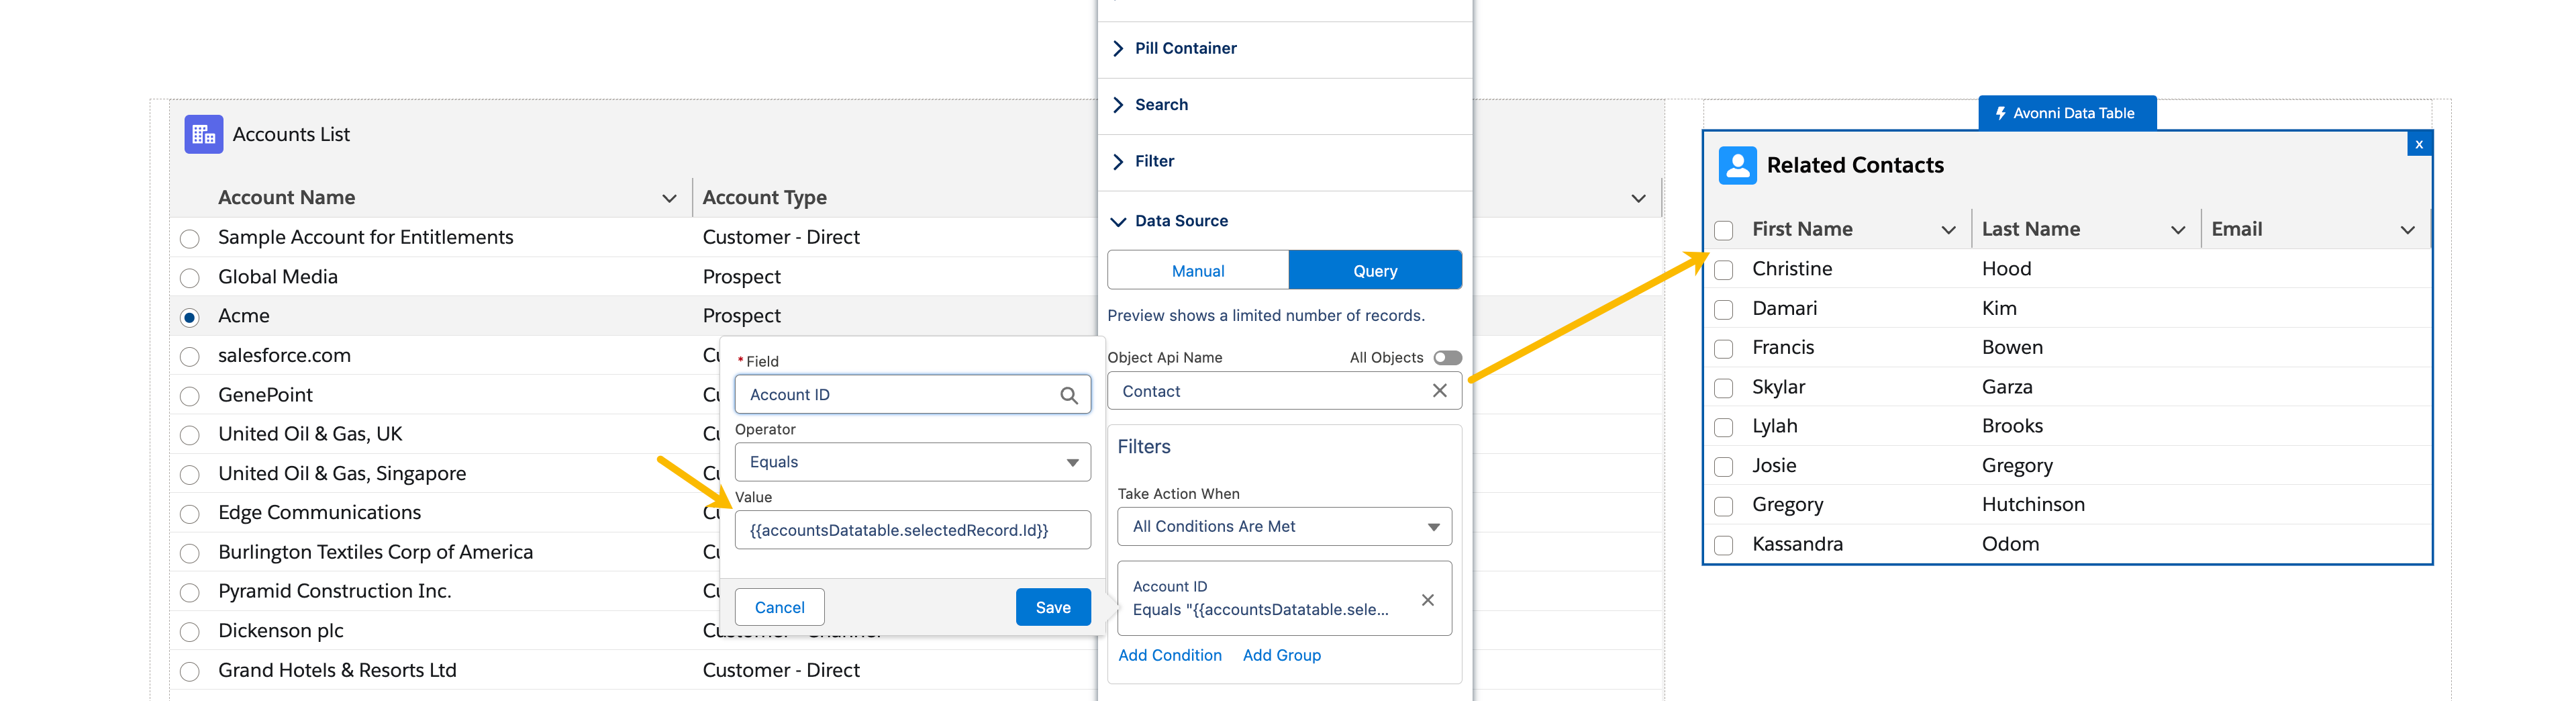The image size is (2576, 701).
Task: Close the Avonni Data Table component
Action: [x=2418, y=144]
